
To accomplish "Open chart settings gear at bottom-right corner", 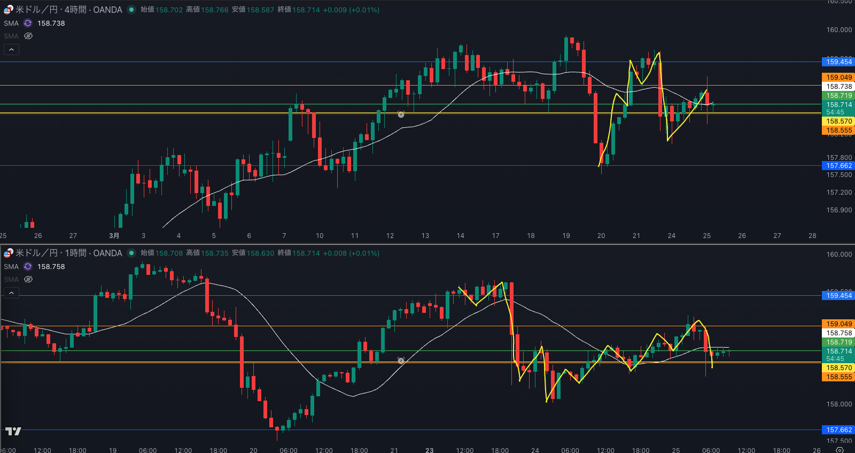I will (840, 450).
